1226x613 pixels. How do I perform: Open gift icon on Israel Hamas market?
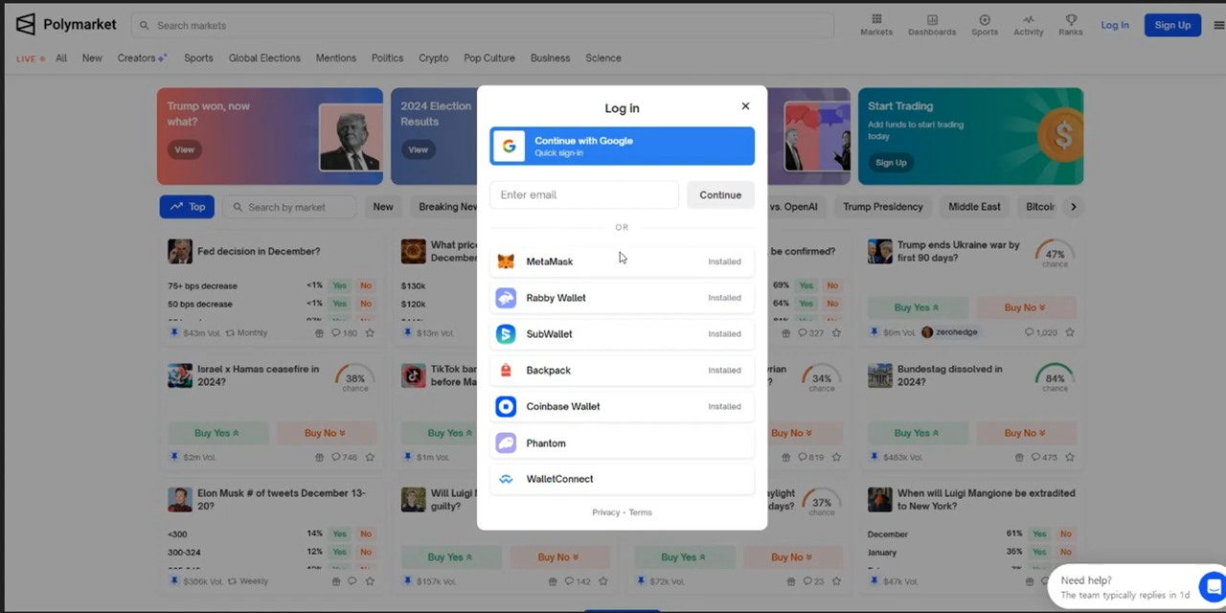320,458
